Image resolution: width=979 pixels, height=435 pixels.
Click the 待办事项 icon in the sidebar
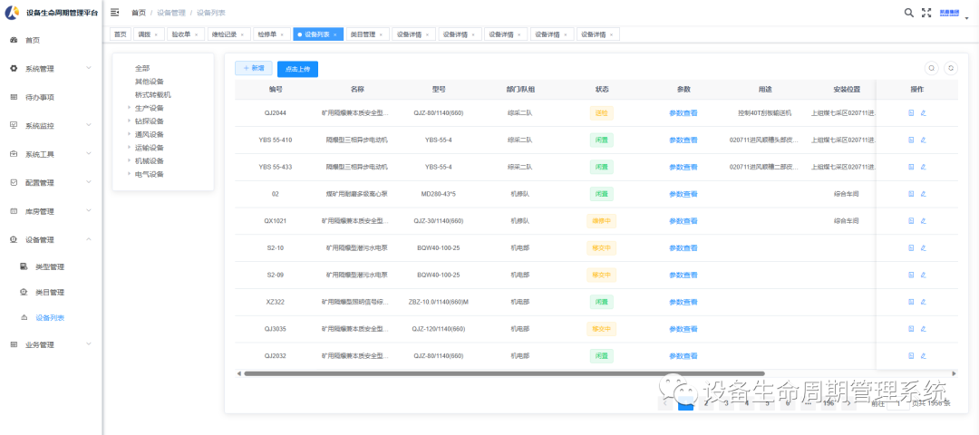14,97
